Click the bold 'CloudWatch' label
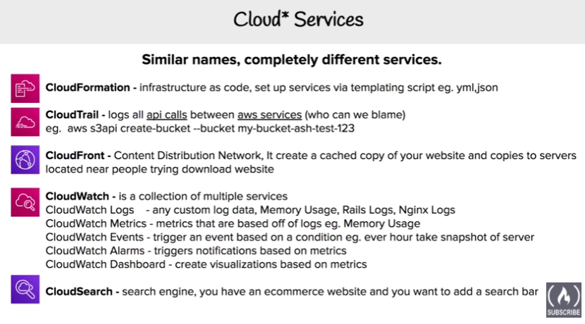This screenshot has width=585, height=324. pyautogui.click(x=78, y=197)
